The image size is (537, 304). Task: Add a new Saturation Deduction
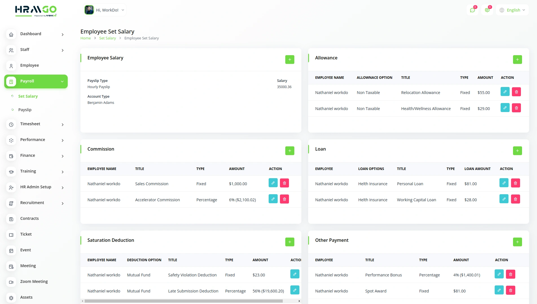[290, 242]
